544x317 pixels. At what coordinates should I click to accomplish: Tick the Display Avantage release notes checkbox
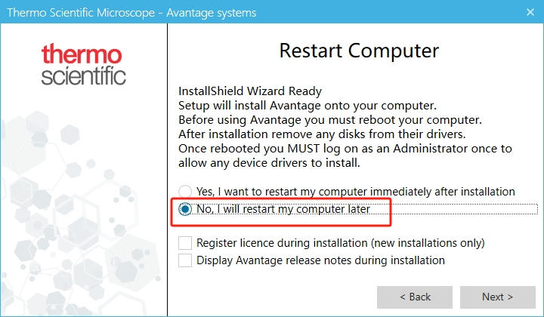tap(185, 260)
